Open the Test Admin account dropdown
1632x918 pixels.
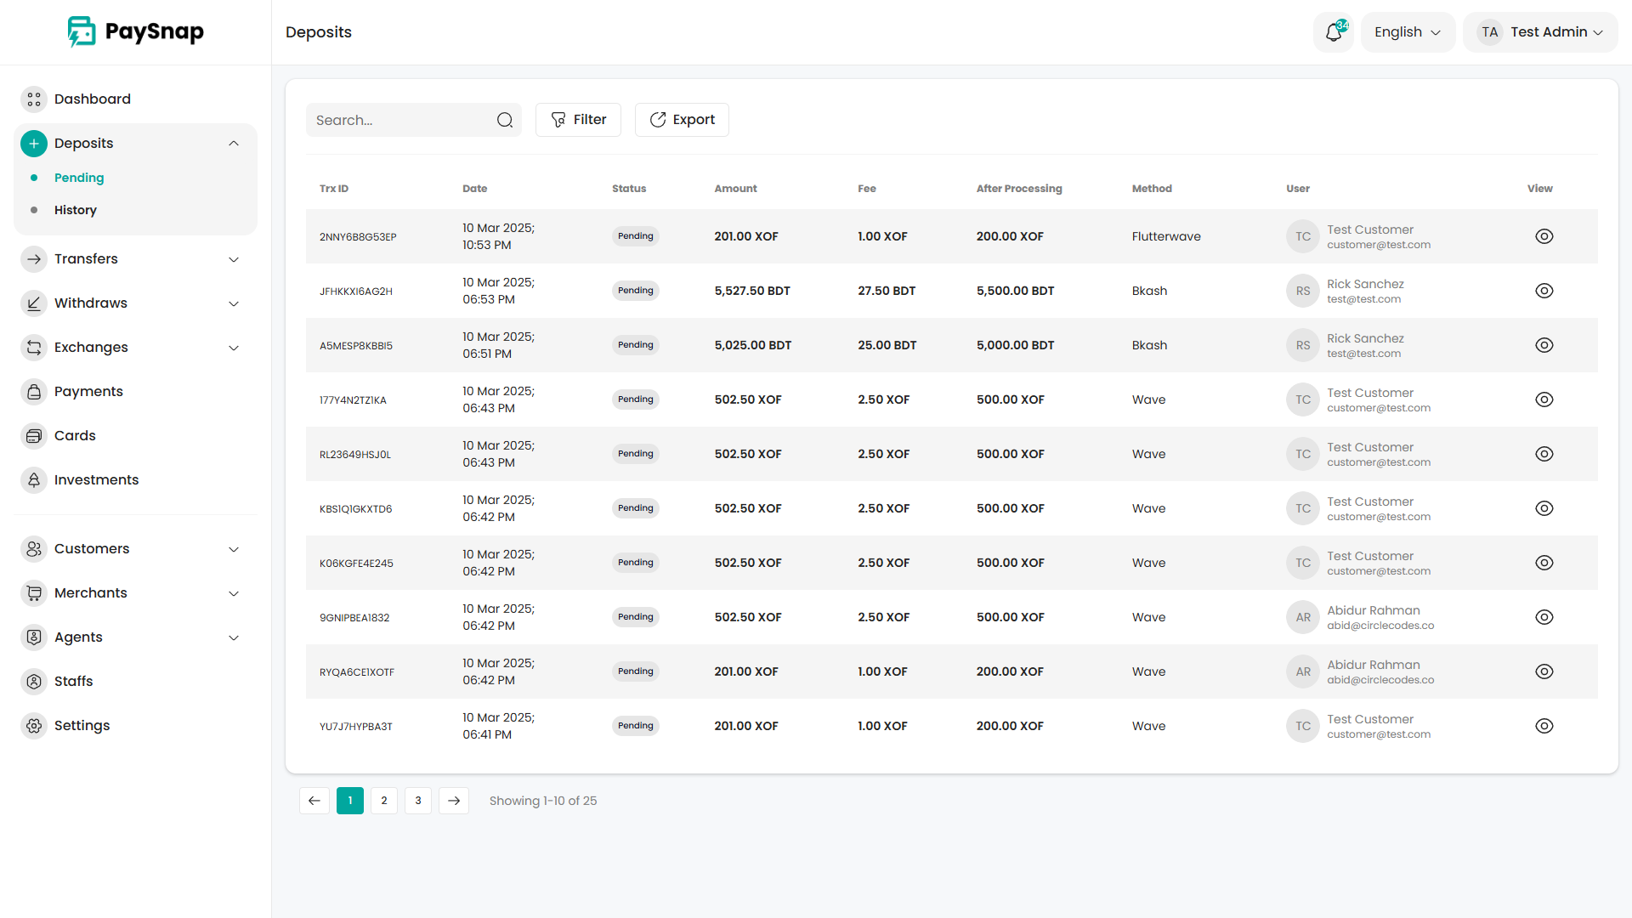pyautogui.click(x=1539, y=32)
